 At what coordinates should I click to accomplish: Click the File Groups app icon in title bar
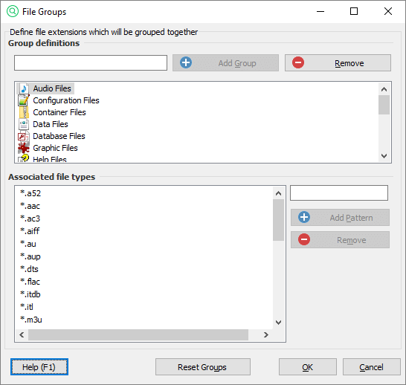[x=13, y=11]
